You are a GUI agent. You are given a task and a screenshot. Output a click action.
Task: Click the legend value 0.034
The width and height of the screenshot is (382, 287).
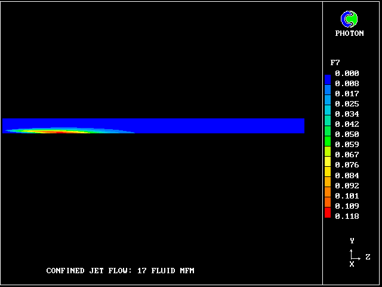[347, 114]
